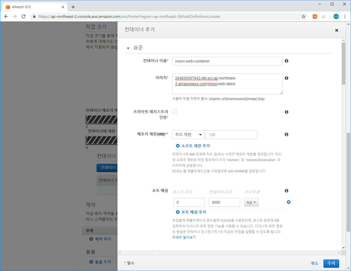Collapse the 표준 section
Viewport: 351px width, 271px height.
point(128,48)
